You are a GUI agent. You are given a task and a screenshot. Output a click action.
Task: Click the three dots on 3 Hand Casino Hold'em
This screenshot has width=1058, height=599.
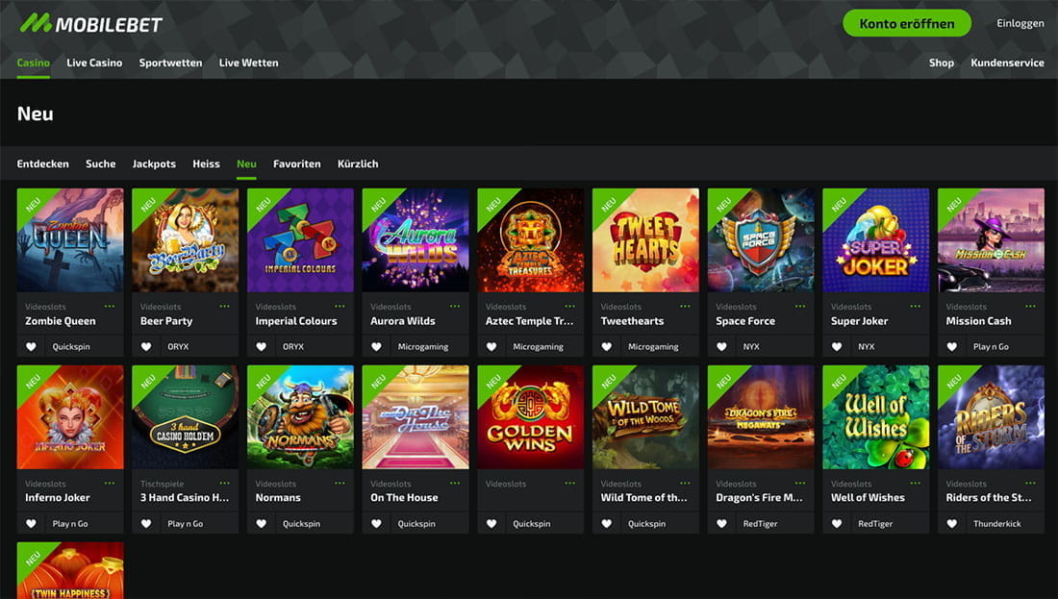[x=225, y=483]
